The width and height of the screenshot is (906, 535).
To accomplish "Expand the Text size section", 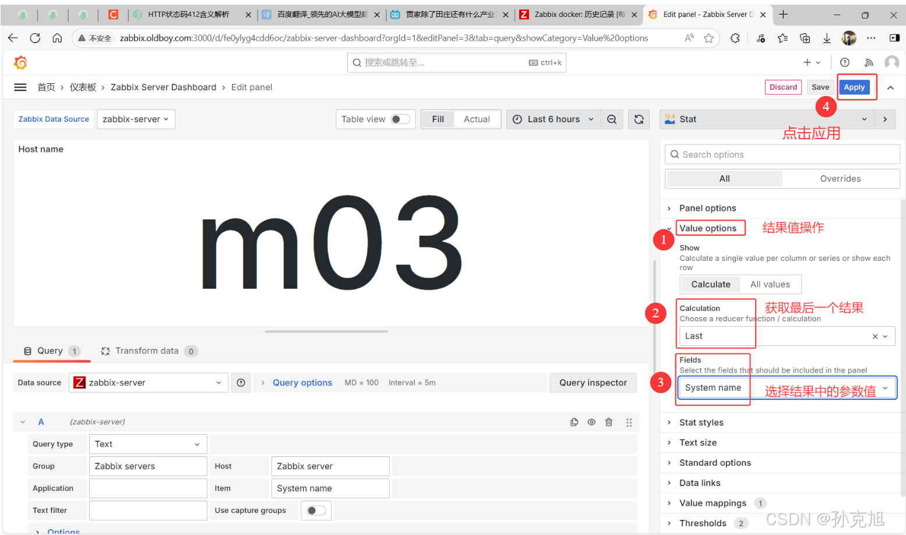I will click(x=697, y=443).
